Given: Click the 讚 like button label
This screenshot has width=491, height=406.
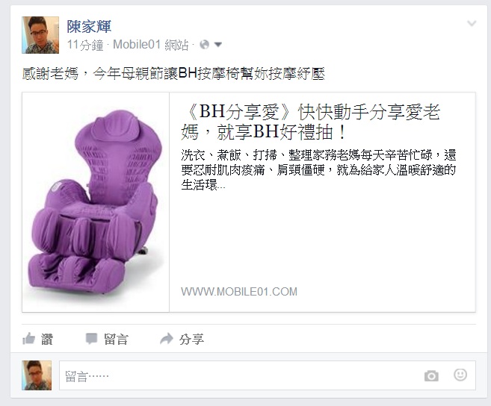Looking at the screenshot, I should [x=47, y=340].
